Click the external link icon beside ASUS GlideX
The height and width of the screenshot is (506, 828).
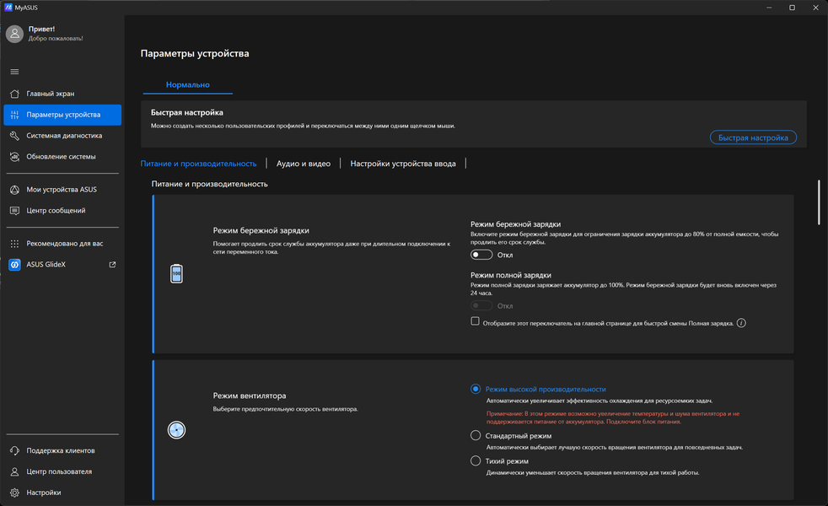112,265
